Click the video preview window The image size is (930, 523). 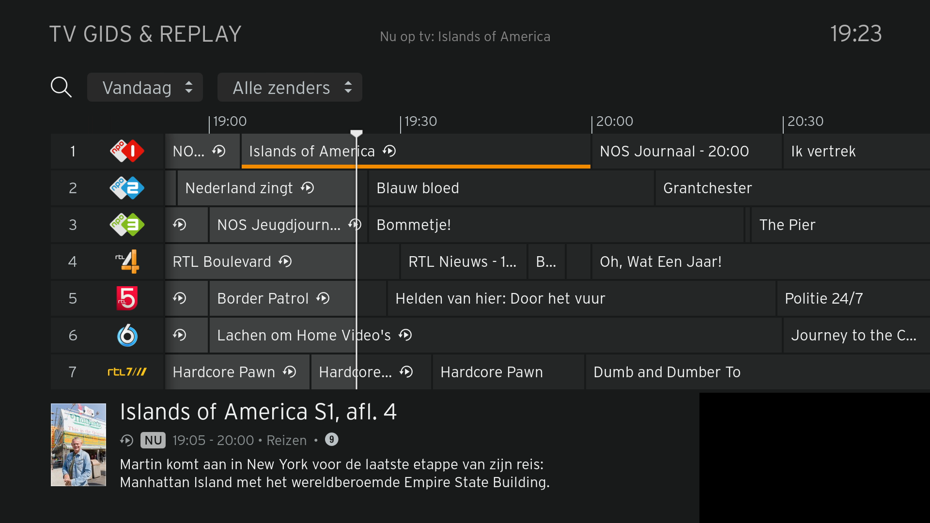pos(815,458)
